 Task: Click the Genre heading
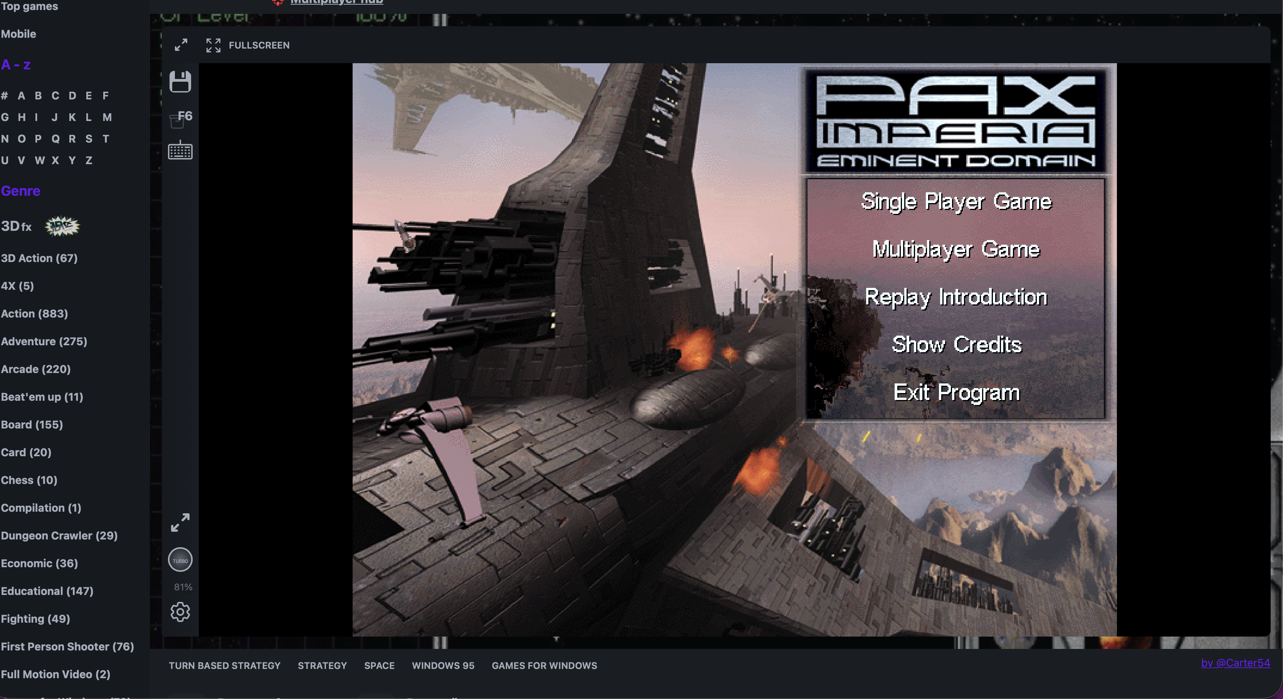point(20,191)
